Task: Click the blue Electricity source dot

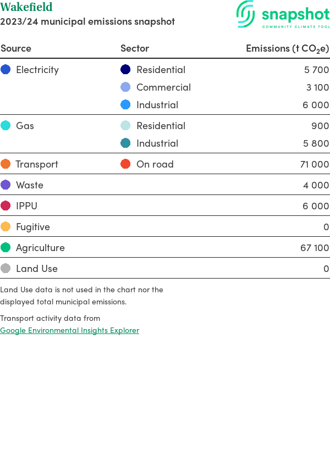Action: tap(5, 69)
